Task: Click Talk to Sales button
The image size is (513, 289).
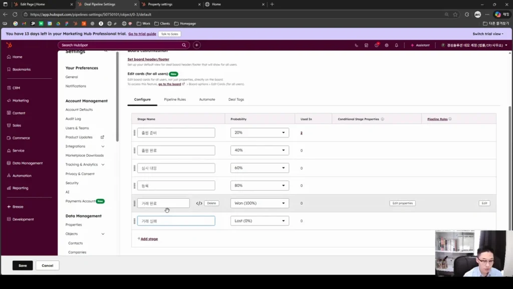Action: (169, 34)
